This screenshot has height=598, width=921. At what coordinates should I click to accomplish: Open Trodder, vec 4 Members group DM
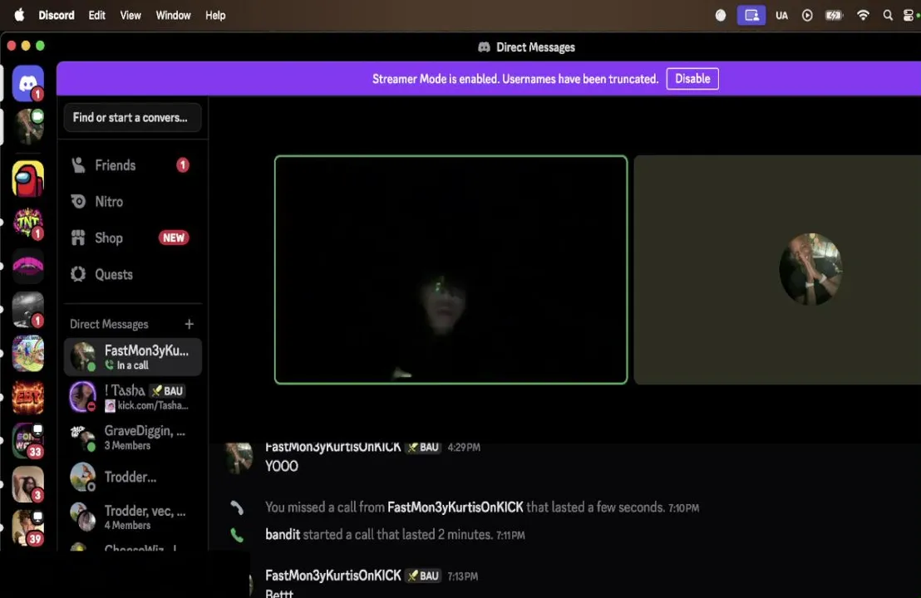[x=133, y=517]
